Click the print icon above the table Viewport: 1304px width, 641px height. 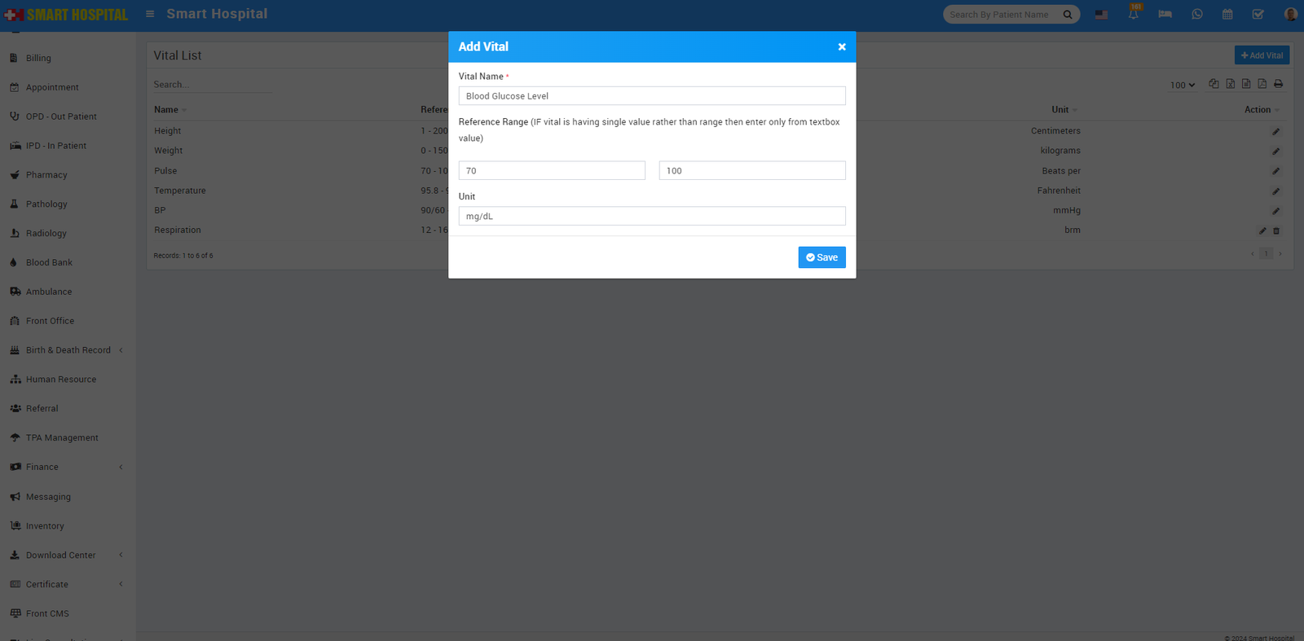point(1278,84)
